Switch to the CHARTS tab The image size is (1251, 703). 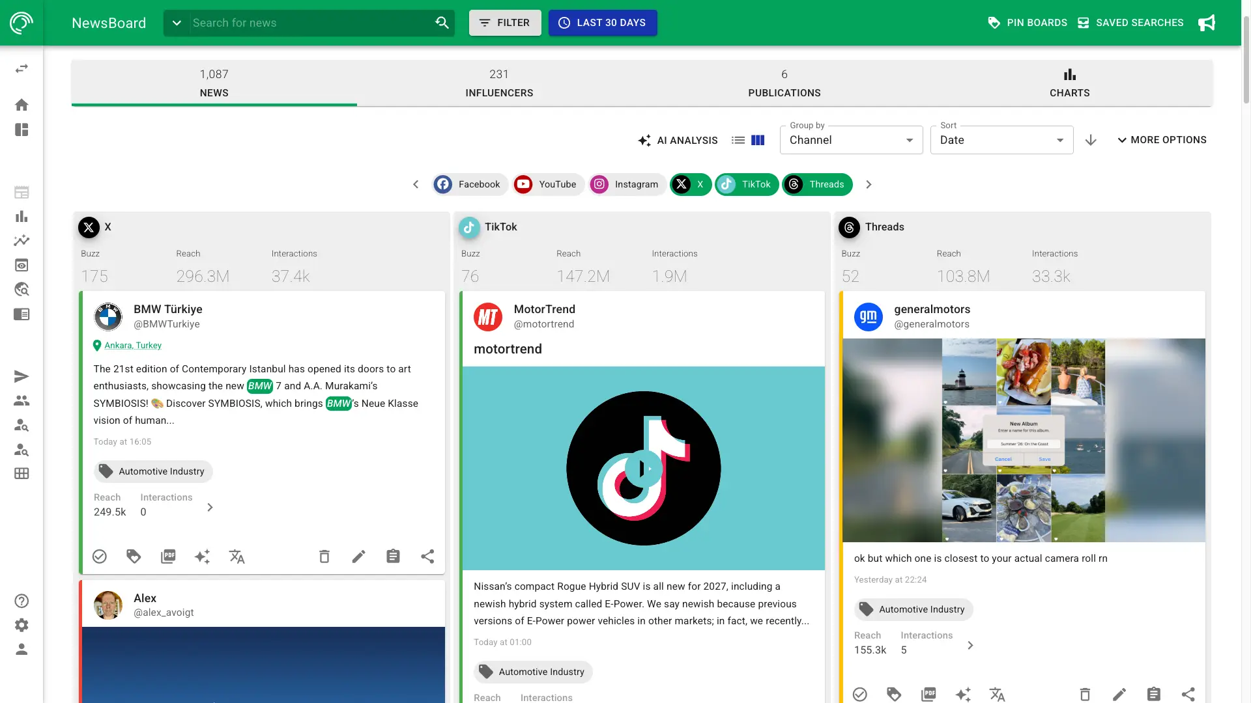pos(1069,83)
